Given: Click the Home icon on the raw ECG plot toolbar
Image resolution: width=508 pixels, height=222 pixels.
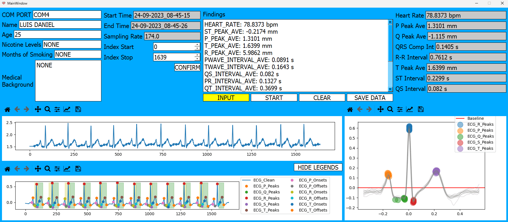Looking at the screenshot, I should pyautogui.click(x=7, y=109).
